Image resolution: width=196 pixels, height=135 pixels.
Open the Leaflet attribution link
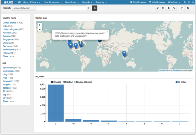162,70
